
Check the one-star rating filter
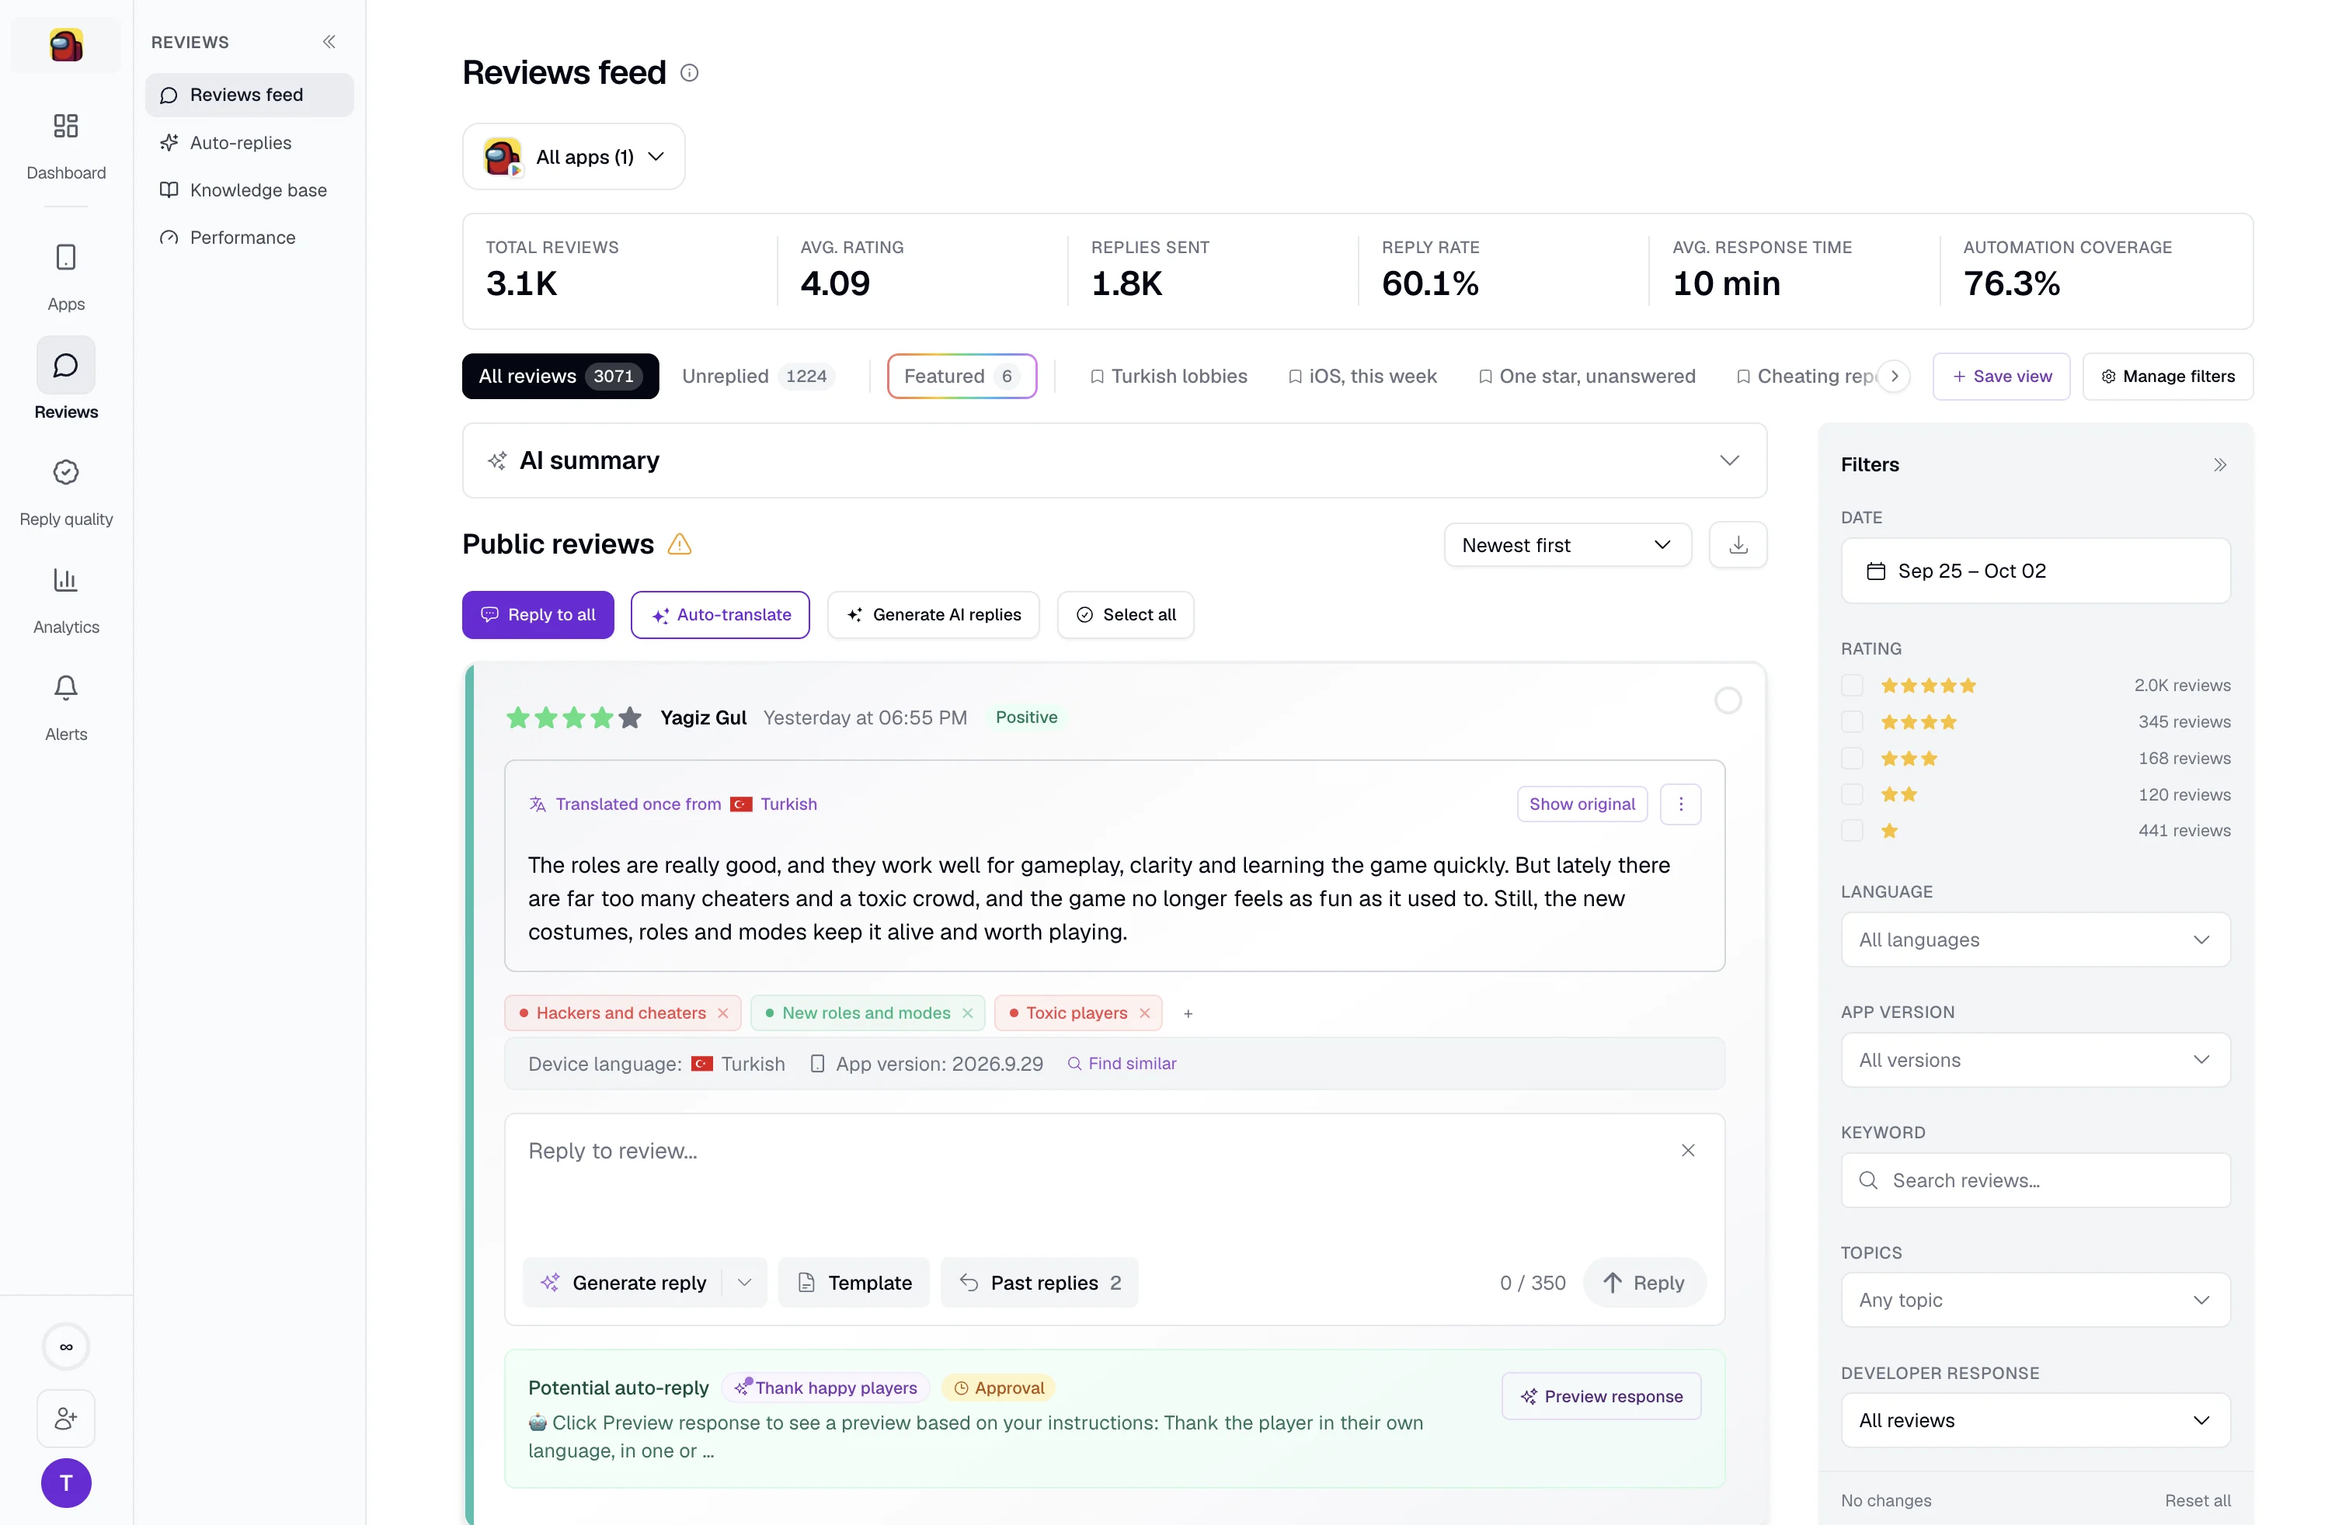pyautogui.click(x=1852, y=831)
